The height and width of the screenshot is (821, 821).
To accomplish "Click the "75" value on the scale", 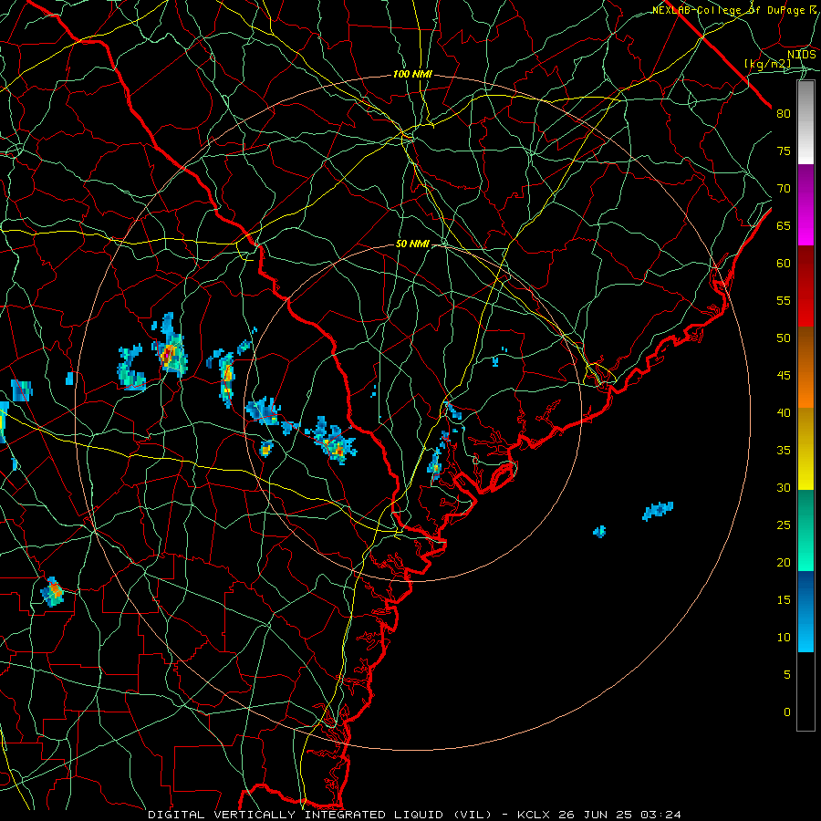I will tap(784, 151).
